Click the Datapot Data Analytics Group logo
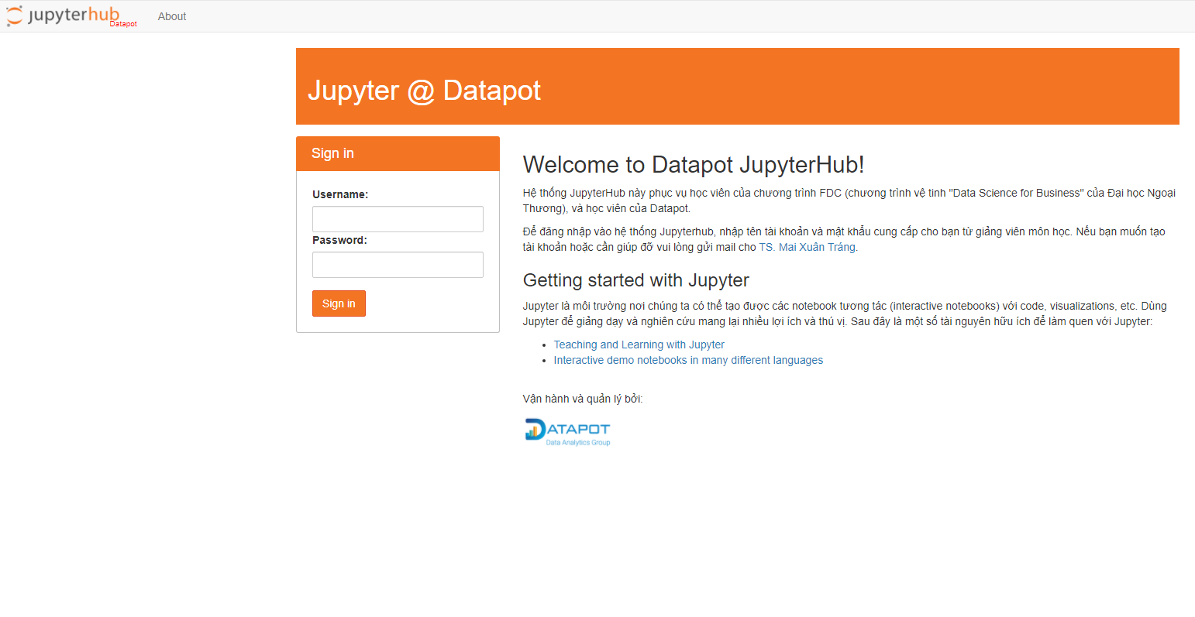 click(x=567, y=432)
